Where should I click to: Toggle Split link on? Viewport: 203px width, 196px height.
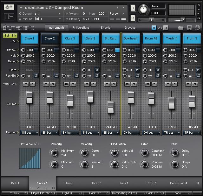[x=10, y=36]
